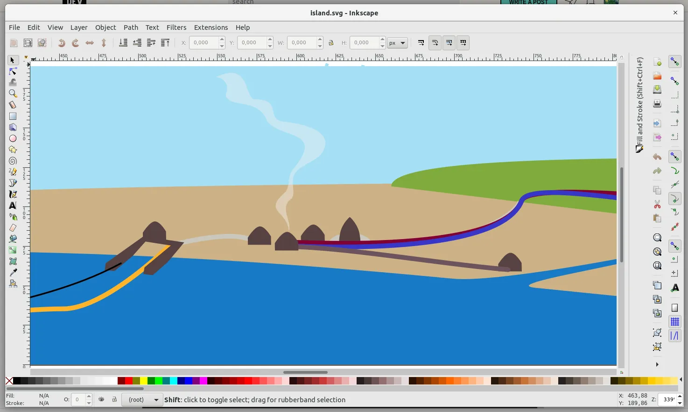Rotate selection 90° counter-clockwise
This screenshot has height=412, width=688.
[x=61, y=43]
